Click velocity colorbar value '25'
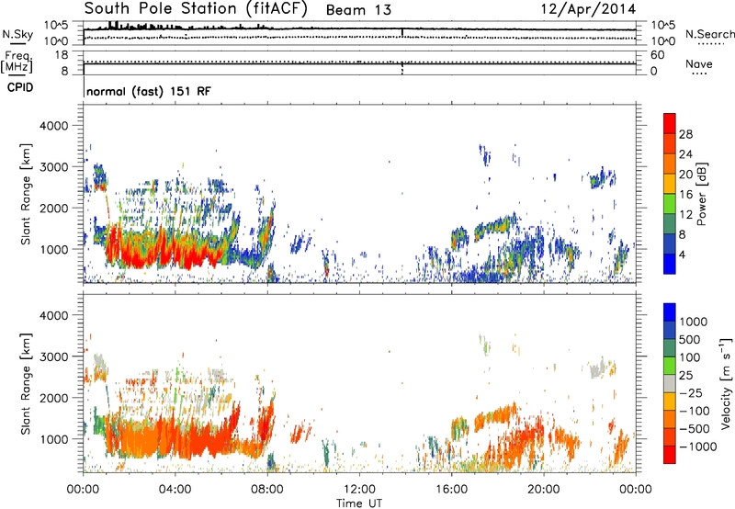This screenshot has height=509, width=735. pos(686,375)
